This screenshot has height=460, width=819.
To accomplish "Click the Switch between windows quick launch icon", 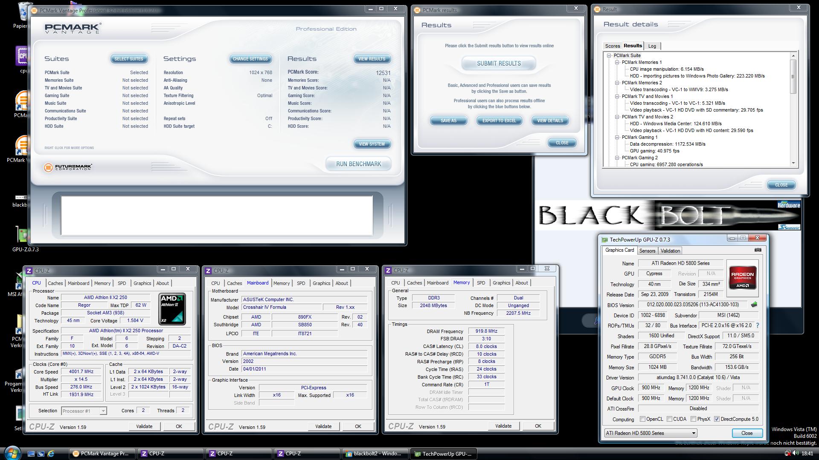I will [x=41, y=454].
